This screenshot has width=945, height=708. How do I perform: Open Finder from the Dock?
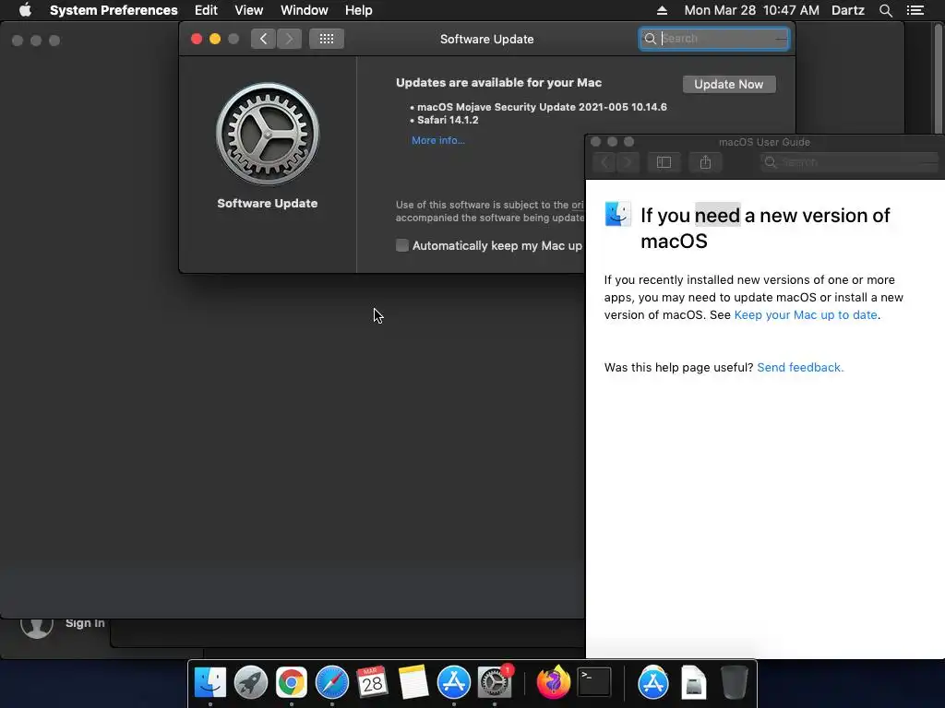point(209,682)
